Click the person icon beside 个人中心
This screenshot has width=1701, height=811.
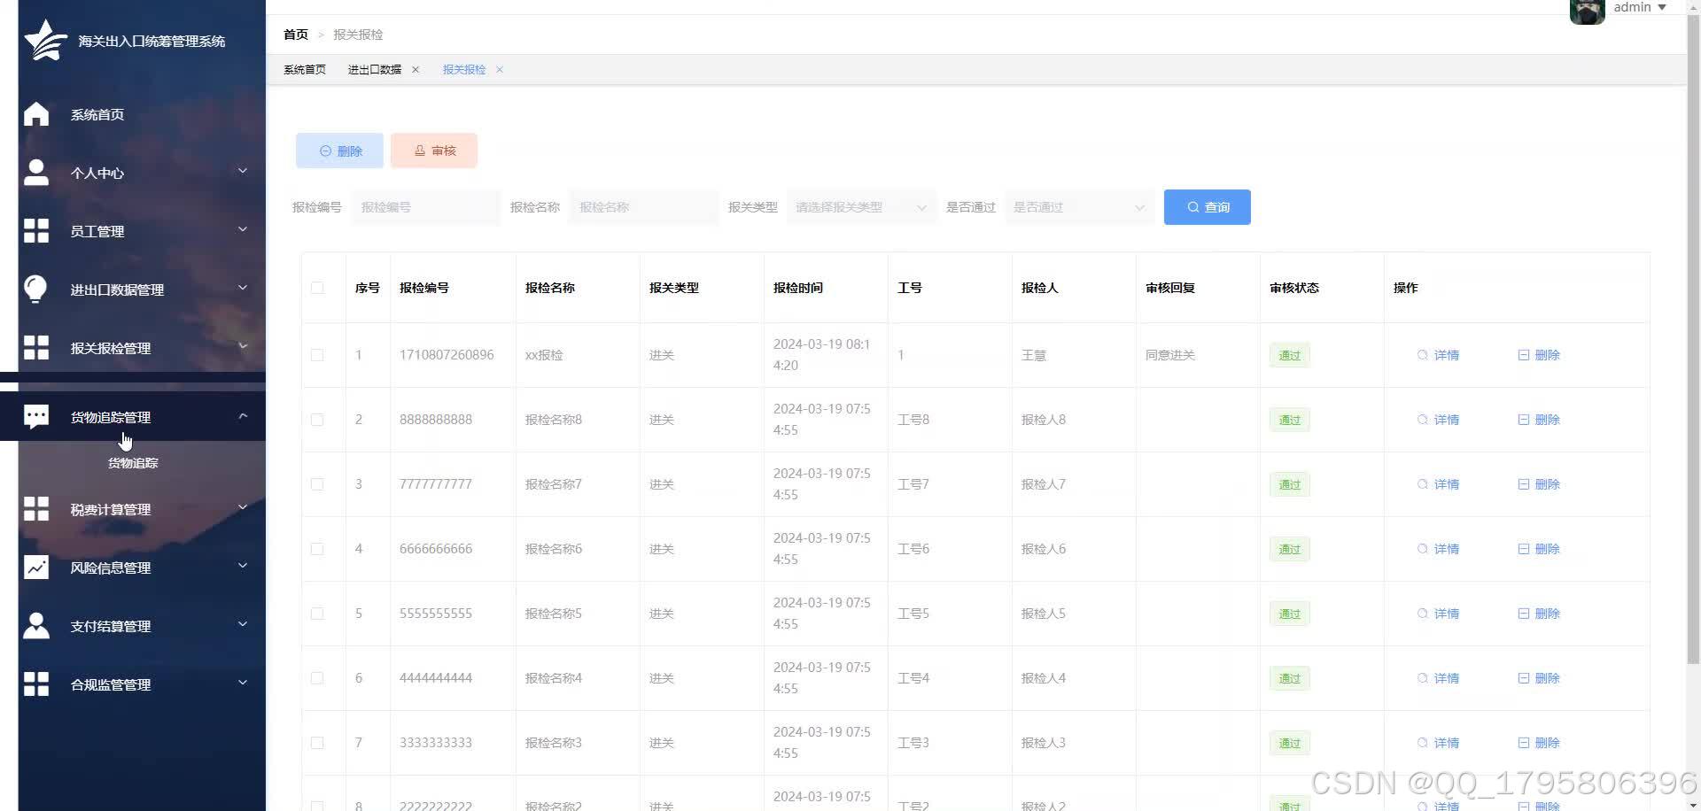[x=36, y=173]
